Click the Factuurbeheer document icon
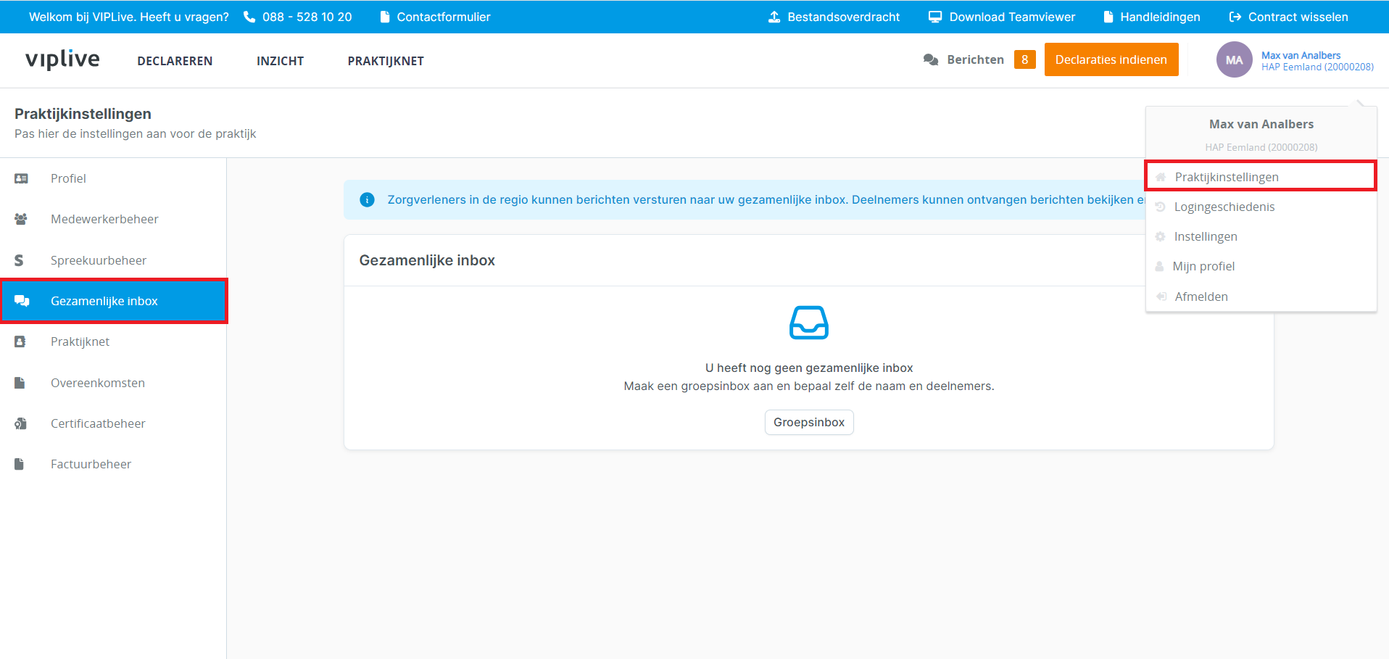The height and width of the screenshot is (659, 1389). click(x=20, y=464)
